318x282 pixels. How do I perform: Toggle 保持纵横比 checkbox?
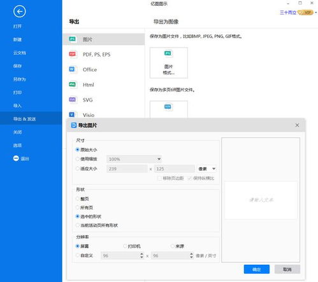click(190, 178)
